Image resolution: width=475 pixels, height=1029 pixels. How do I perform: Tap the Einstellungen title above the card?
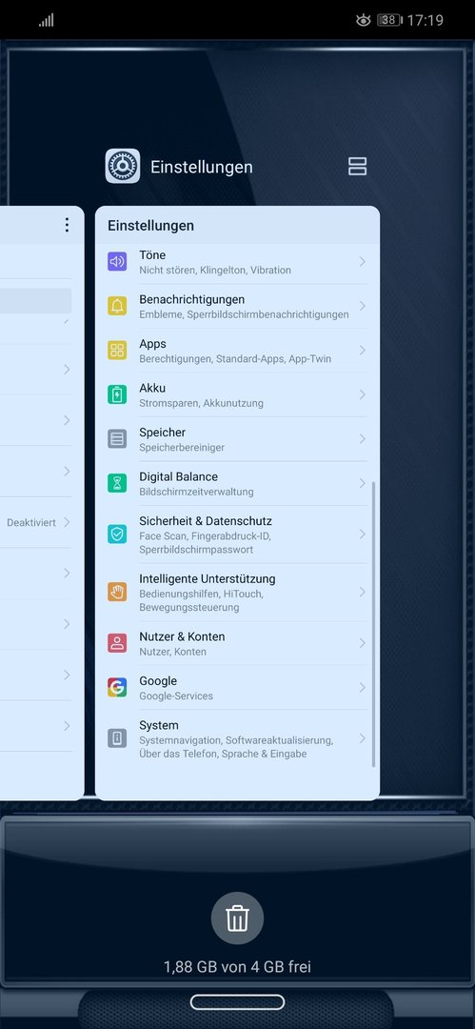(202, 167)
